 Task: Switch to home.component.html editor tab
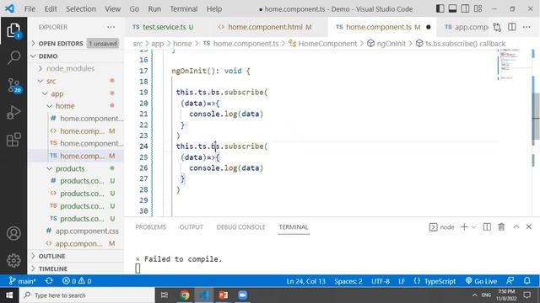[268, 27]
